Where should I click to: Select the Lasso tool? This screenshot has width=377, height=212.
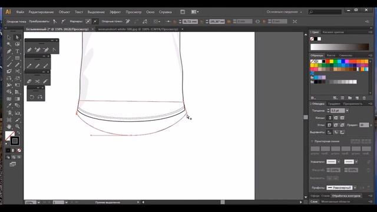[x=17, y=44]
